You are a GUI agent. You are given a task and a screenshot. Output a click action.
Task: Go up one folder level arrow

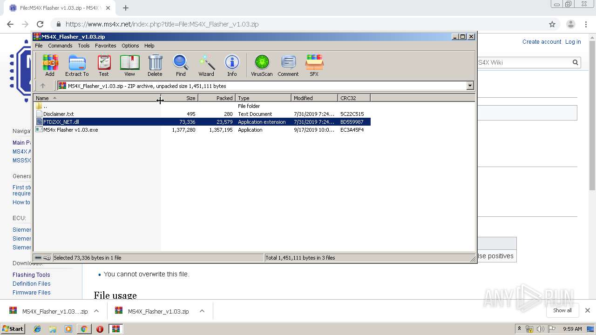43,86
